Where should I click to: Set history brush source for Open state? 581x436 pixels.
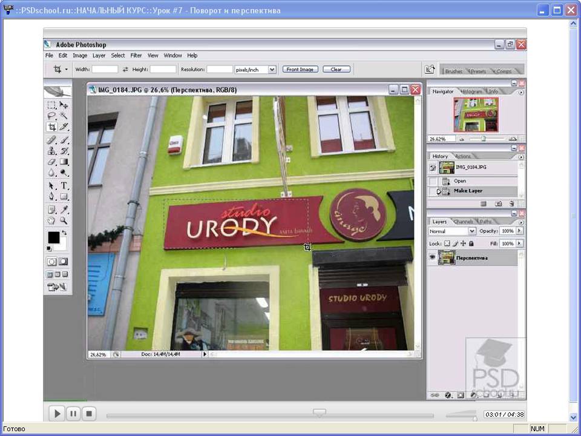[432, 181]
